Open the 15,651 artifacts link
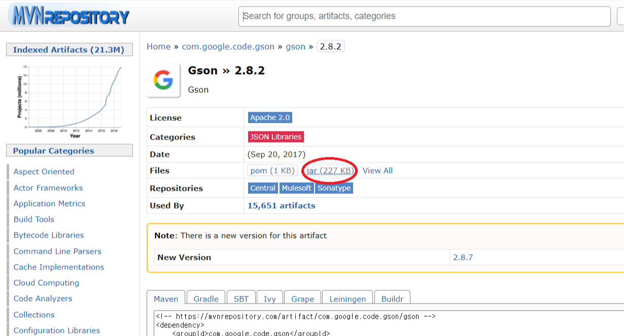This screenshot has width=624, height=336. [281, 206]
